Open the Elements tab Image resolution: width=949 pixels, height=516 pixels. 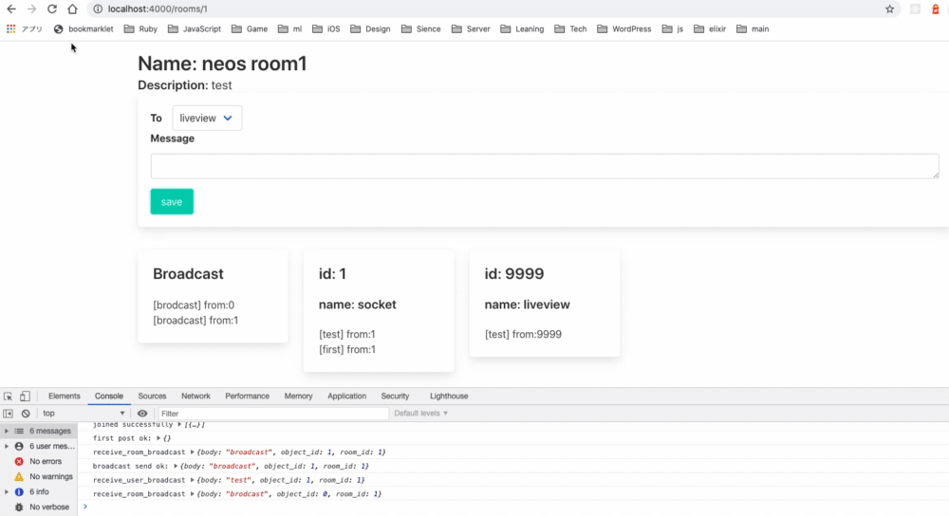point(65,396)
